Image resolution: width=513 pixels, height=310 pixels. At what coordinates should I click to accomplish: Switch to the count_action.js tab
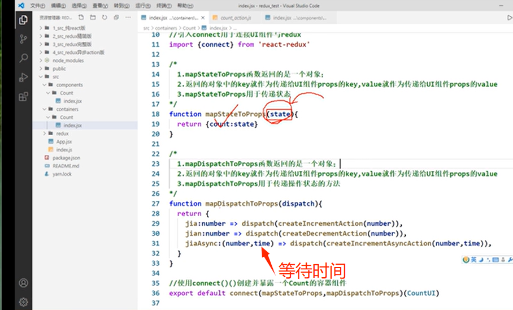[x=236, y=18]
